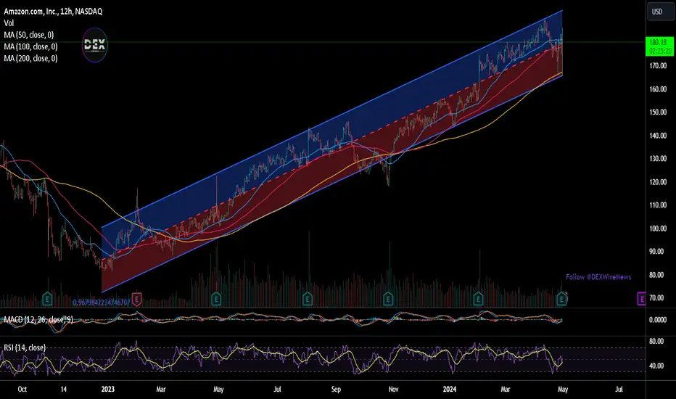Click the 0.9679842234746707 channel value text

click(x=101, y=303)
